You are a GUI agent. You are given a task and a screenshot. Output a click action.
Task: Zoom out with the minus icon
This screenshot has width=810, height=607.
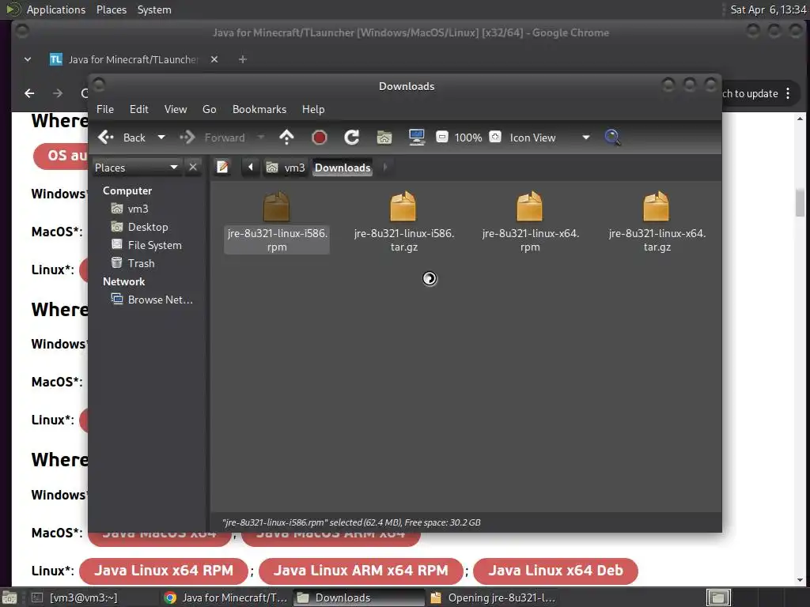click(441, 137)
